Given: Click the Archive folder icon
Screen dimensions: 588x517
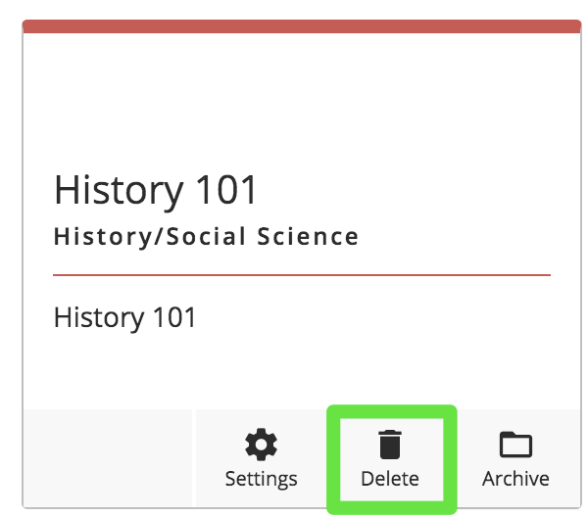Looking at the screenshot, I should [515, 446].
